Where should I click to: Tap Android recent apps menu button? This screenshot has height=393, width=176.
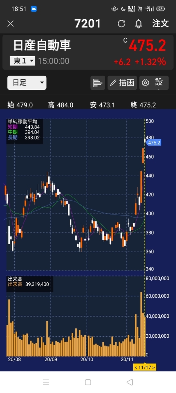tap(46, 382)
